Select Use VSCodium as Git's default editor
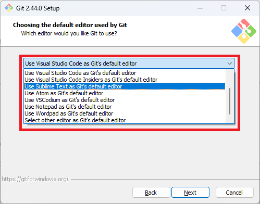260x204 pixels. [x=125, y=100]
